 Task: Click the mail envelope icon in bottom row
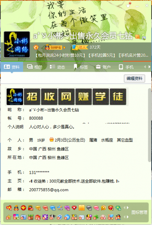coord(81,217)
